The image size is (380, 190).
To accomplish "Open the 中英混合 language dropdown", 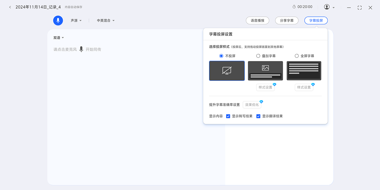I will pyautogui.click(x=106, y=21).
